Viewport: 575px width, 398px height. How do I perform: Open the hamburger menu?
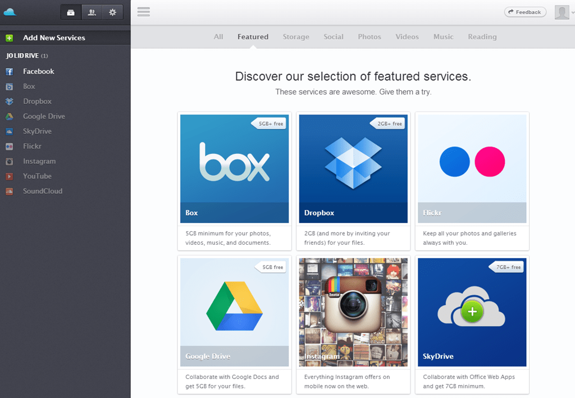click(x=143, y=12)
